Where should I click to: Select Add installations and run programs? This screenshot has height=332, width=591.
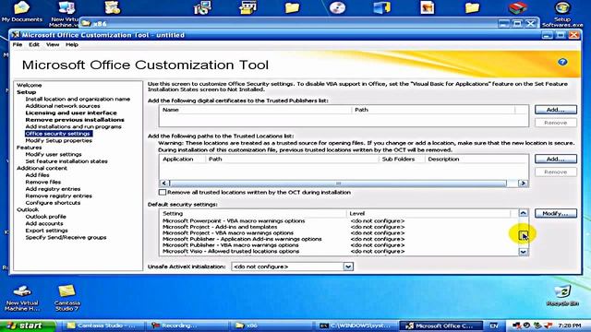pos(73,126)
